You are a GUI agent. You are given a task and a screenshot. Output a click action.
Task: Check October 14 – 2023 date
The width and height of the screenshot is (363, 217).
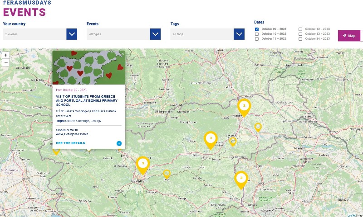pos(300,39)
